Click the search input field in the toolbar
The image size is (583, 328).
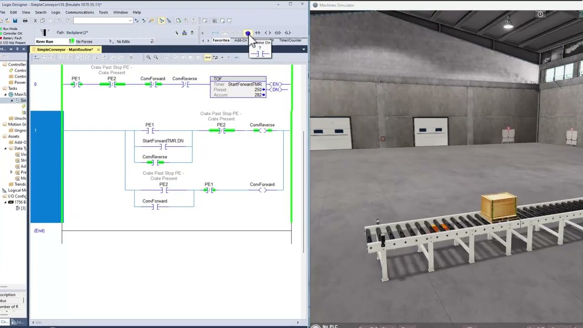(100, 20)
